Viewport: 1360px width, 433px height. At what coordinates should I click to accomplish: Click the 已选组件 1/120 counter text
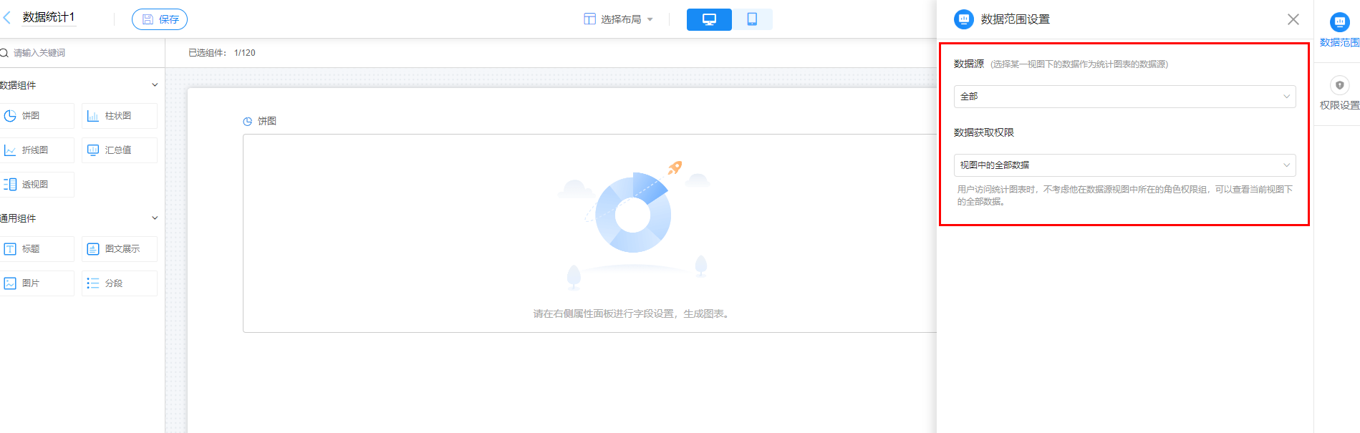(222, 53)
